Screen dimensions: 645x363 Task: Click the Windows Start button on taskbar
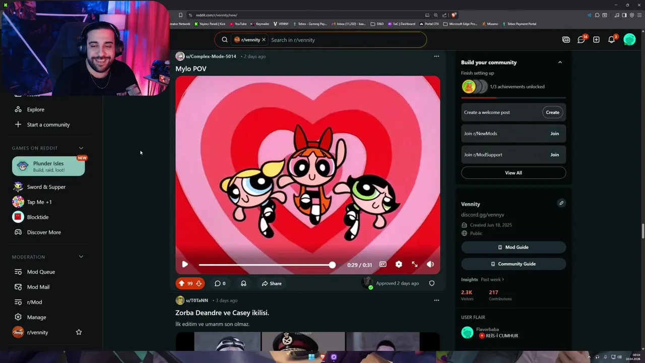311,357
